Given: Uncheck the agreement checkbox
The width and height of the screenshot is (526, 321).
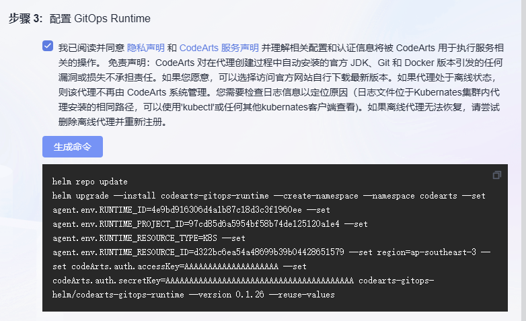Looking at the screenshot, I should point(48,46).
